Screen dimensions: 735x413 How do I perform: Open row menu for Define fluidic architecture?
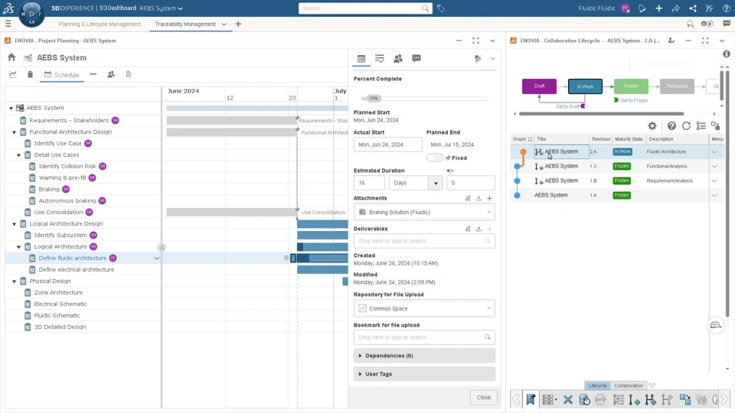156,258
